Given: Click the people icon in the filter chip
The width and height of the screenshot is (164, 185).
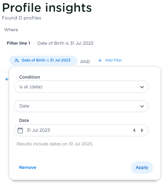Looking at the screenshot, I should [17, 60].
